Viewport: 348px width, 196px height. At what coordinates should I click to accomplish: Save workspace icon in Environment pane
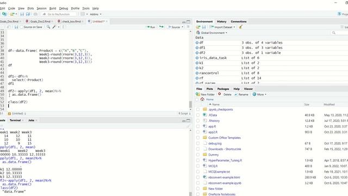click(204, 27)
